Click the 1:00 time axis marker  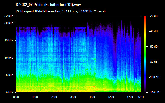(x=35, y=97)
